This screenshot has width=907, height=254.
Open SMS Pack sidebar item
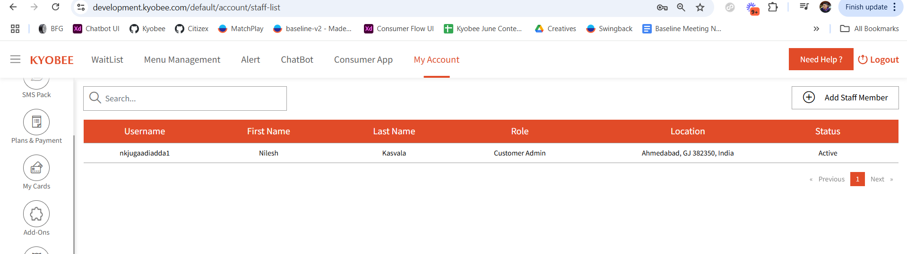[36, 95]
